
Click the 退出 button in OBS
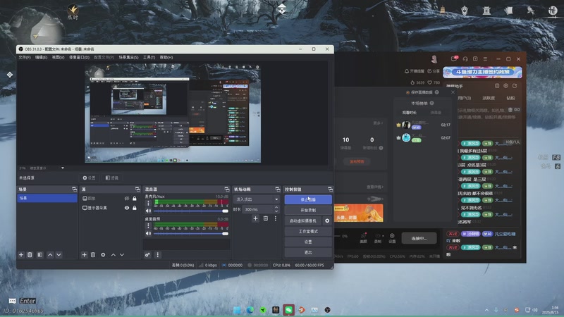308,252
